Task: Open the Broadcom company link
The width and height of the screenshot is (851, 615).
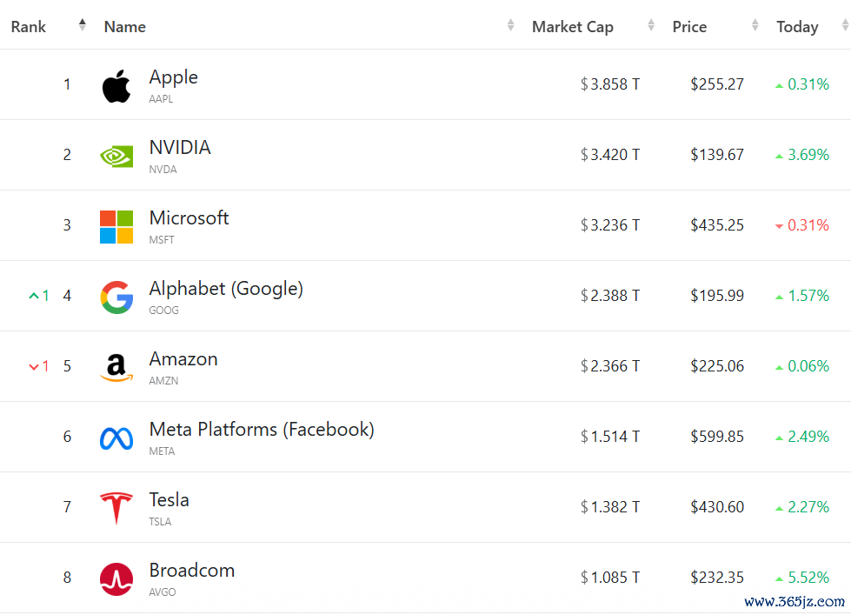Action: click(192, 571)
